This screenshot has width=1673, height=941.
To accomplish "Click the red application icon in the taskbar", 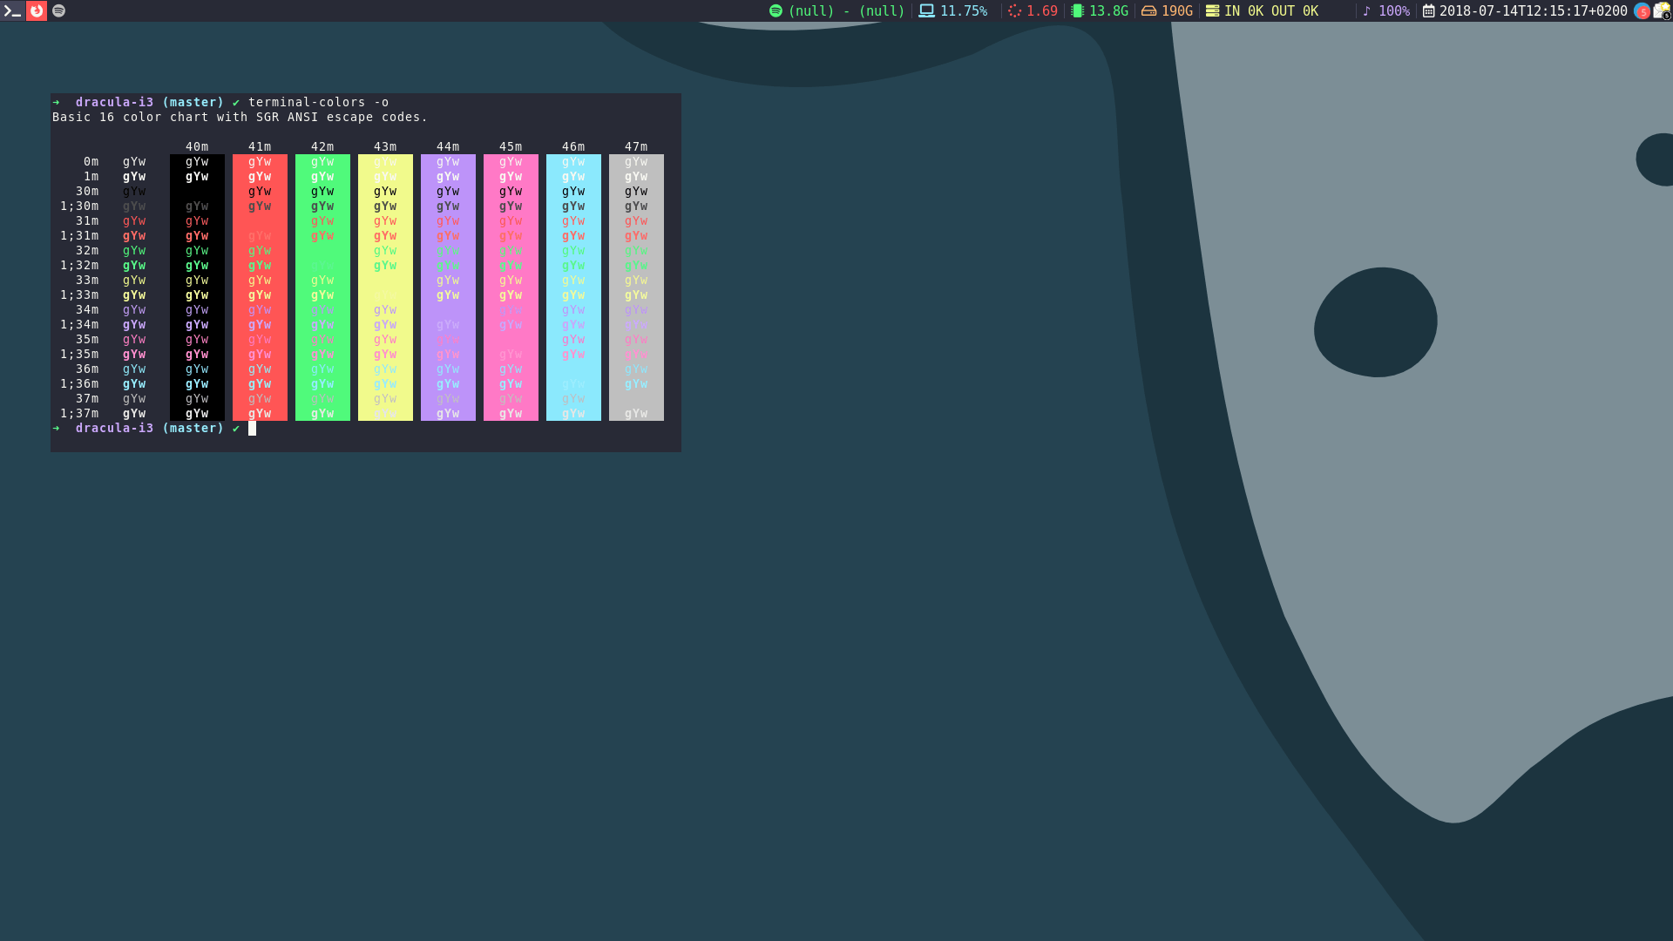I will 36,11.
